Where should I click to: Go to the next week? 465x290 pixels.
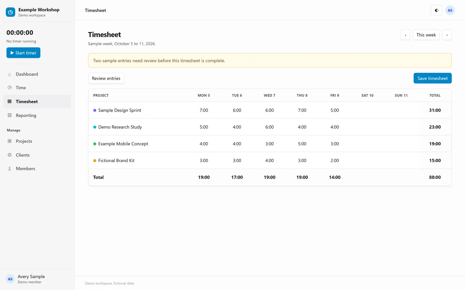[x=447, y=35]
